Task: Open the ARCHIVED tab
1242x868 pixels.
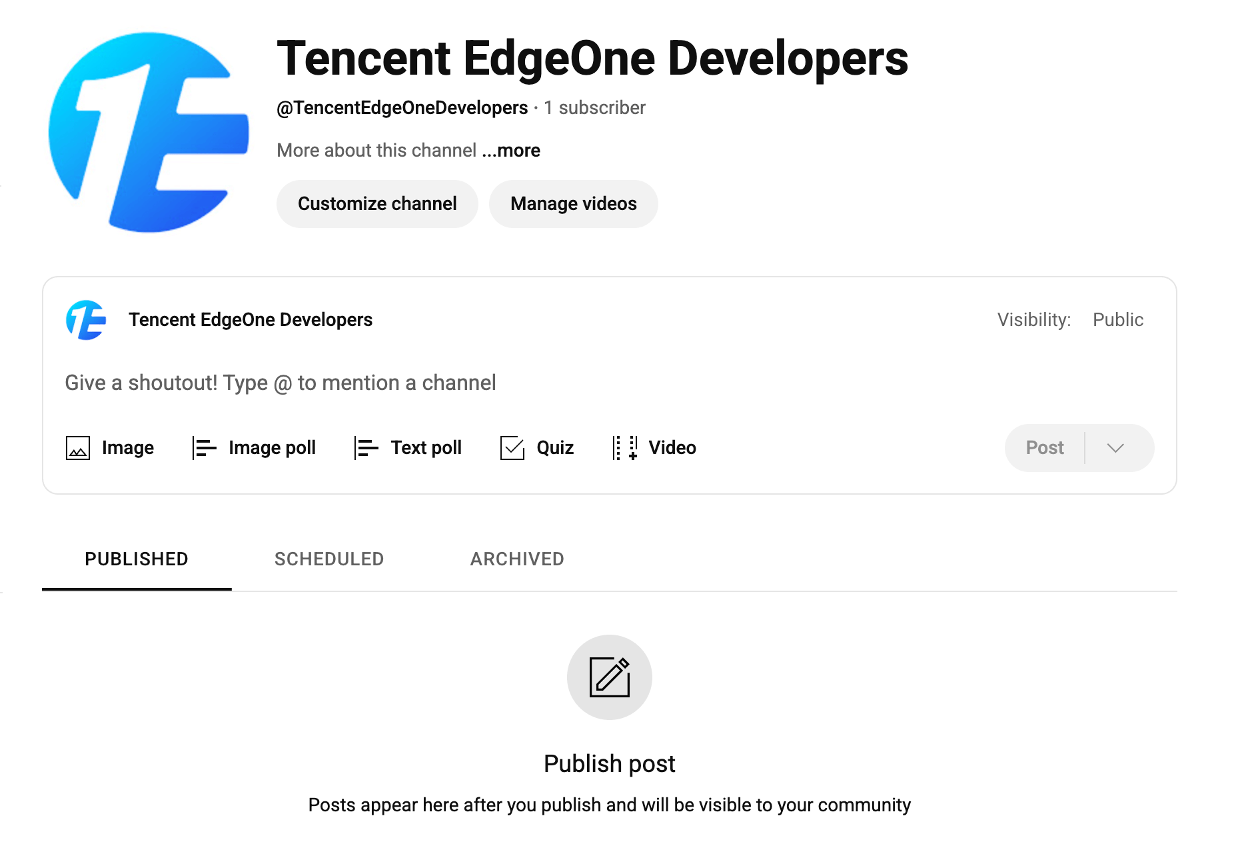Action: (517, 559)
